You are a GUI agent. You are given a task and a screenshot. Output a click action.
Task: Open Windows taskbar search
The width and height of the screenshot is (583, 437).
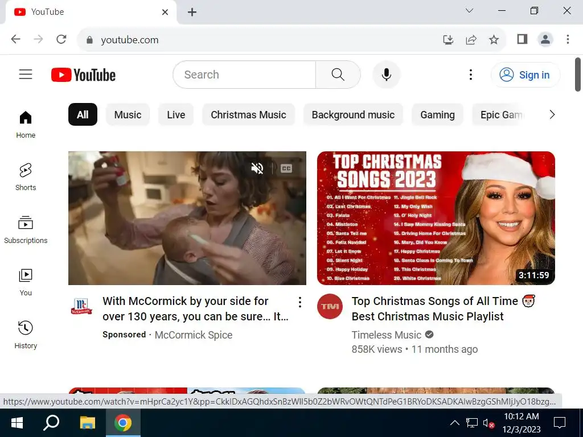pos(51,423)
